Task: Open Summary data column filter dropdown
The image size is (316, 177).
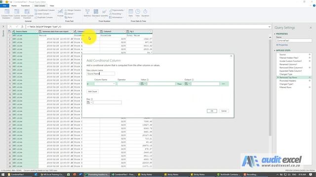Action: 71,31
